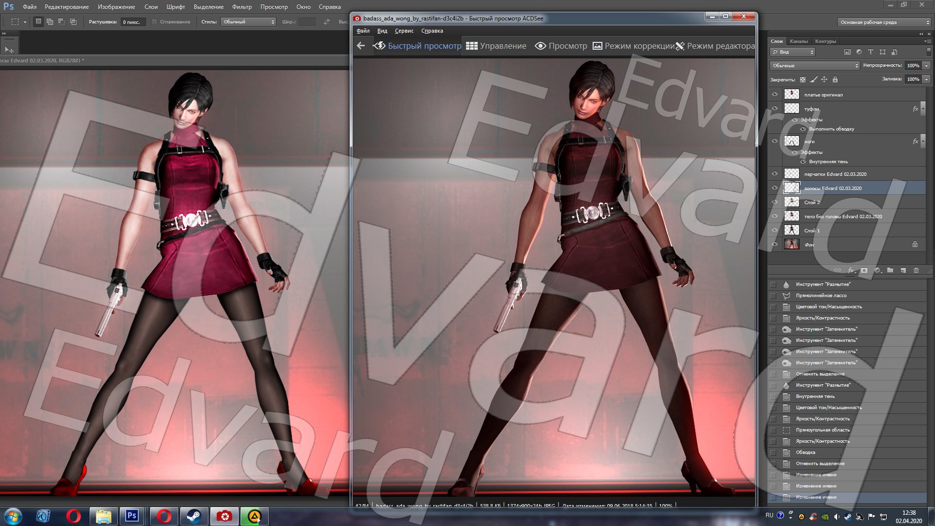Switch to Управление mode in ACDSee
935x526 pixels.
[x=496, y=46]
